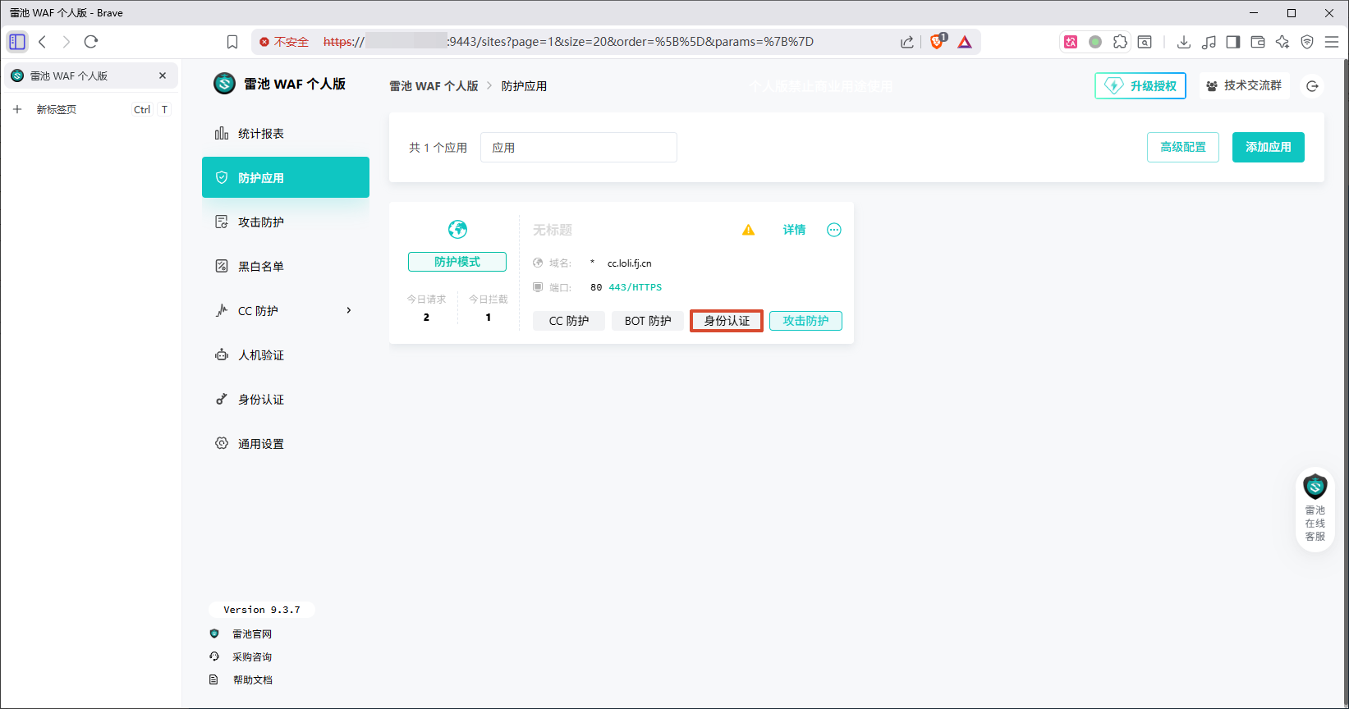Select 防护应用 in the sidebar
Image resolution: width=1349 pixels, height=709 pixels.
[x=286, y=177]
